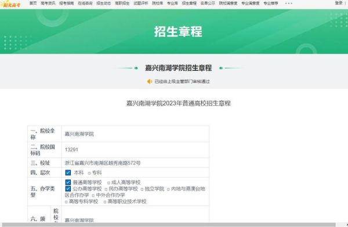Check the 中外合作办学 box

click(93, 196)
